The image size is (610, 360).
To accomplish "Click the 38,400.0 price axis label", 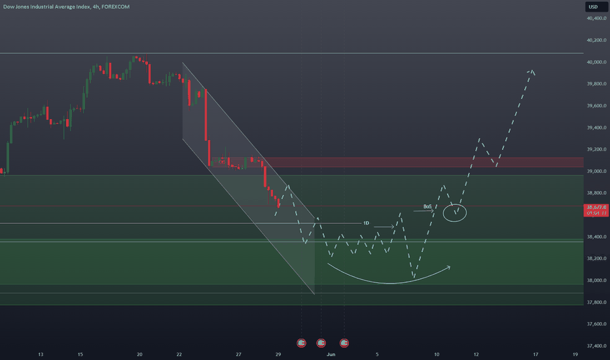I will 596,237.
